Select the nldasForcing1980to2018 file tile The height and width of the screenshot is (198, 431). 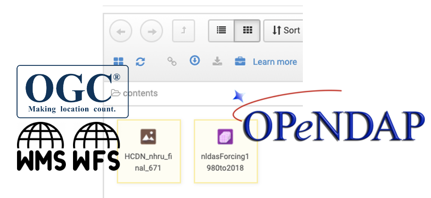[x=225, y=151]
